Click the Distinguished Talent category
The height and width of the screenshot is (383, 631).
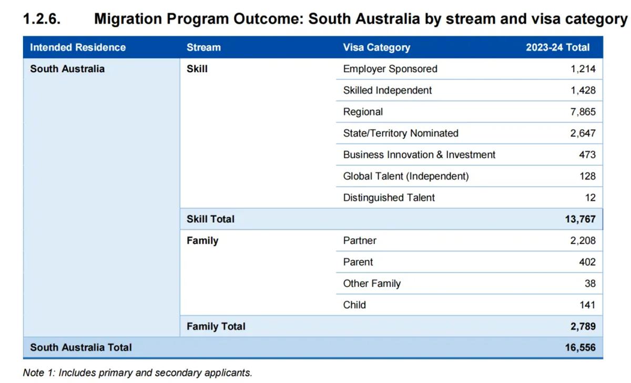coord(389,198)
